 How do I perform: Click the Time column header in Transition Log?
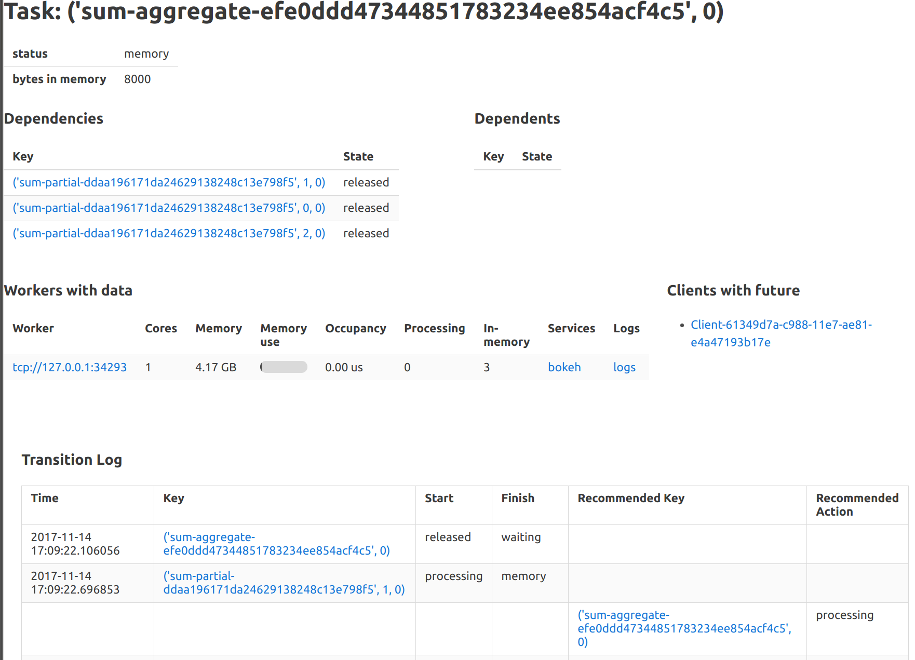click(45, 499)
